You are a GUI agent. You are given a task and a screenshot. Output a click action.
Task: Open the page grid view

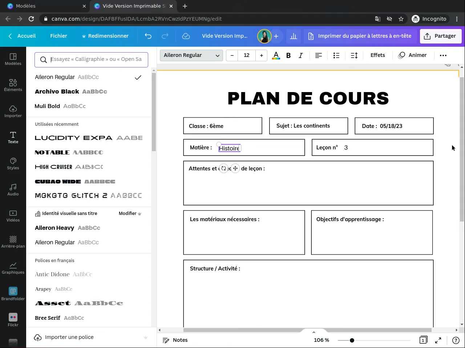(x=423, y=340)
